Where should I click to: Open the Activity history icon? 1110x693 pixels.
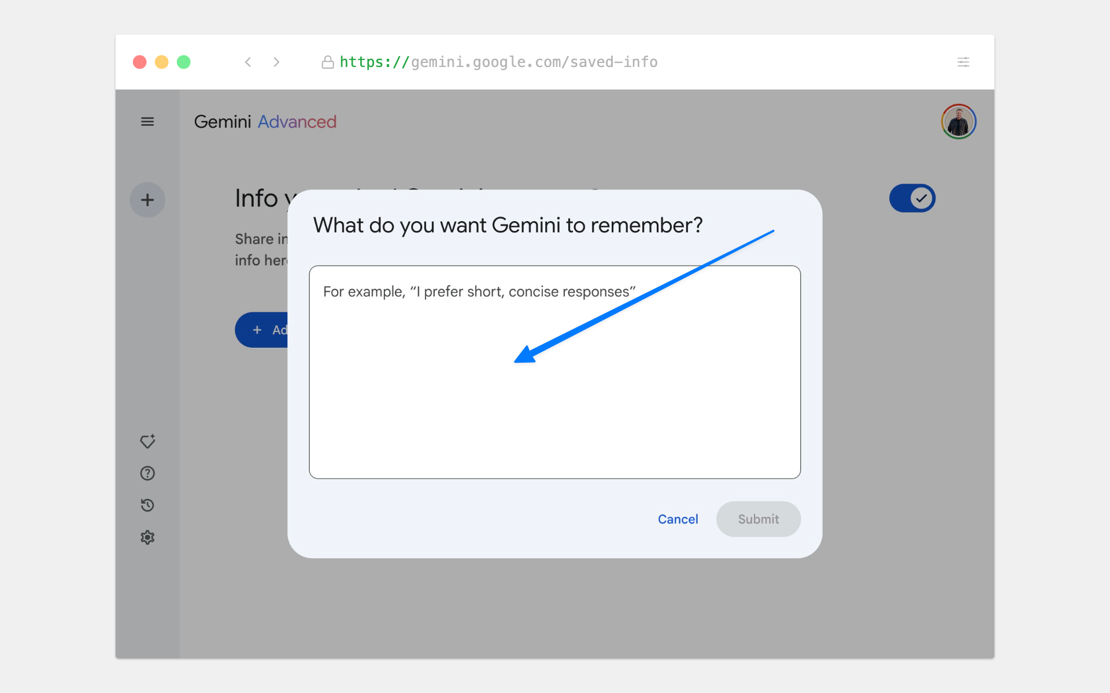[147, 505]
